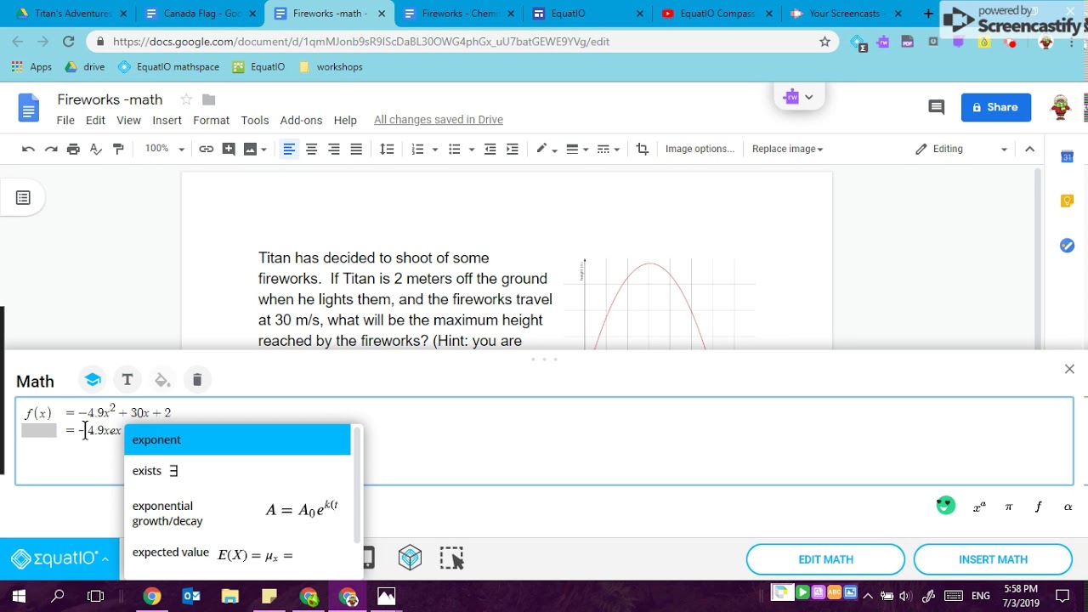This screenshot has height=612, width=1088.
Task: Open the line spacing options
Action: pyautogui.click(x=387, y=149)
